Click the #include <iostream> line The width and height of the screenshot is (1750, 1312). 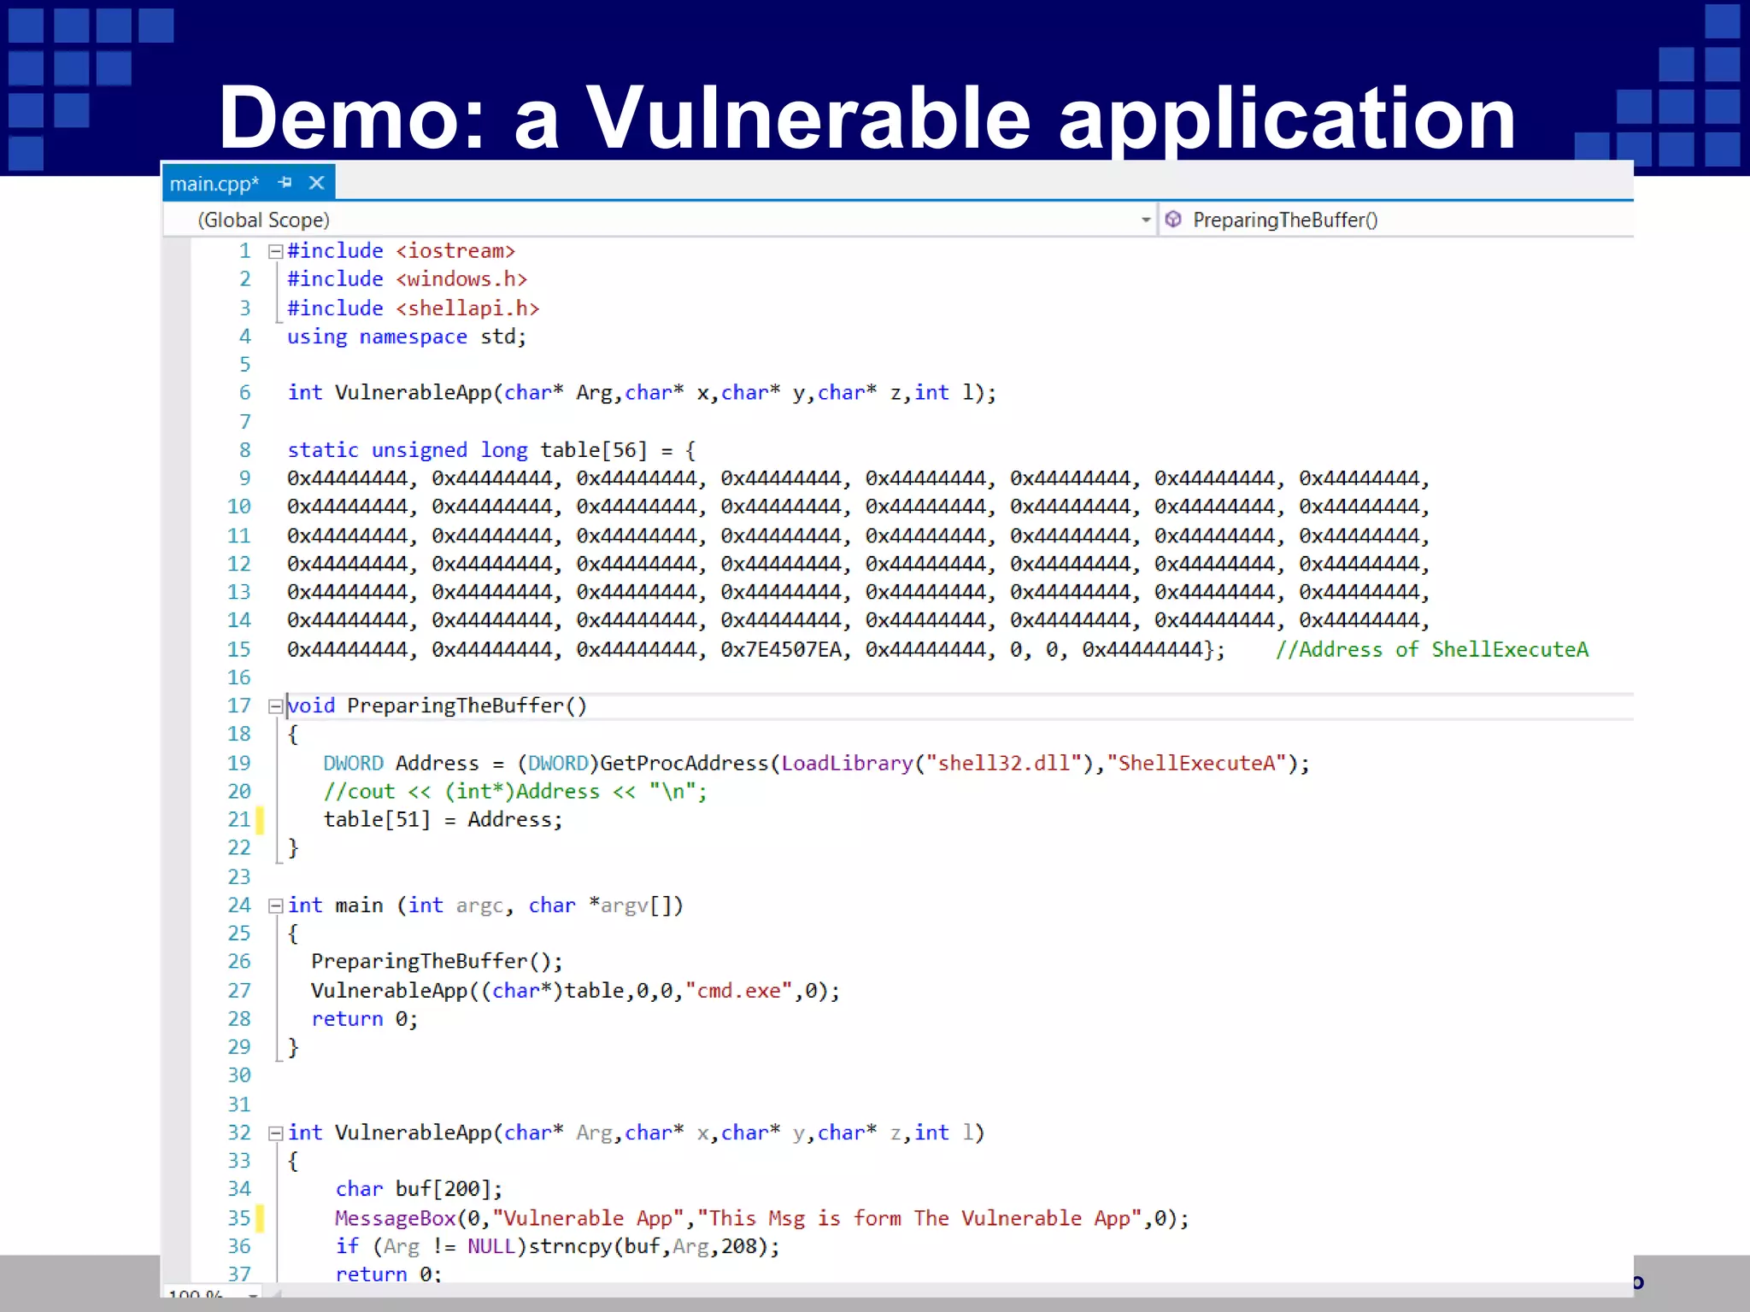(x=401, y=251)
